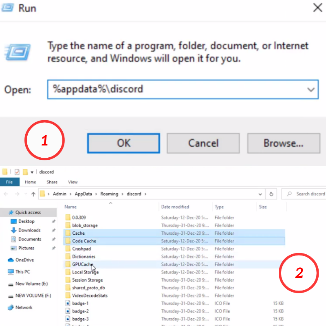Image resolution: width=326 pixels, height=326 pixels.
Task: Click the Up one level arrow
Action: pos(33,194)
